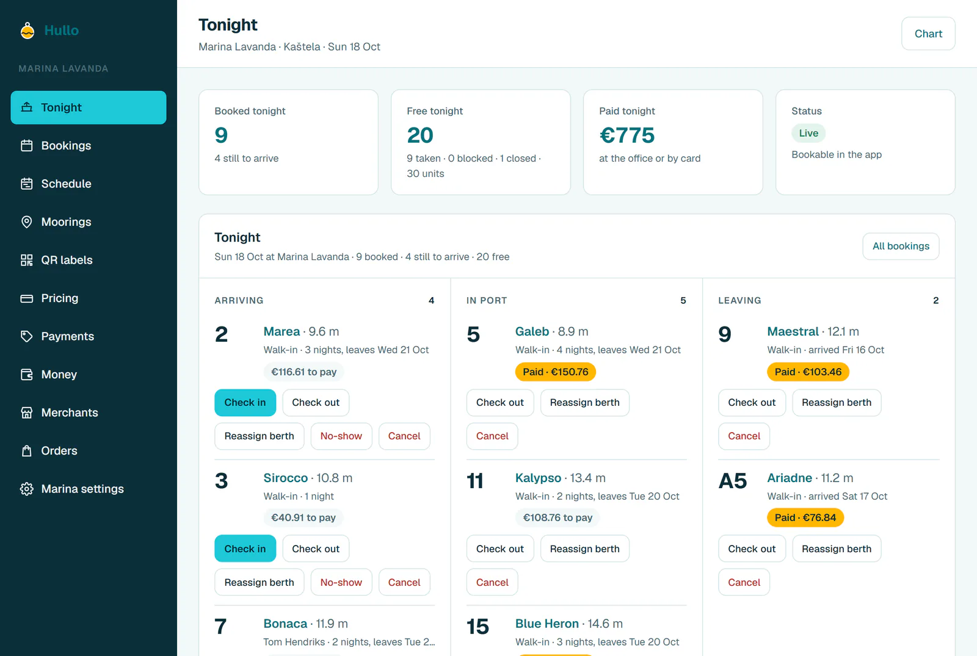Open the Bookings menu item
Screen dimensions: 977x656
pos(89,146)
